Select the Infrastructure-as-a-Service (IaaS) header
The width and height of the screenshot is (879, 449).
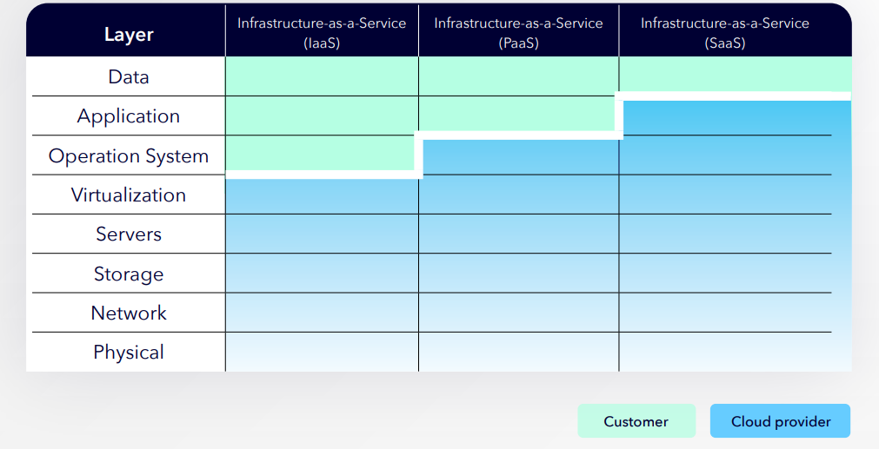click(322, 32)
